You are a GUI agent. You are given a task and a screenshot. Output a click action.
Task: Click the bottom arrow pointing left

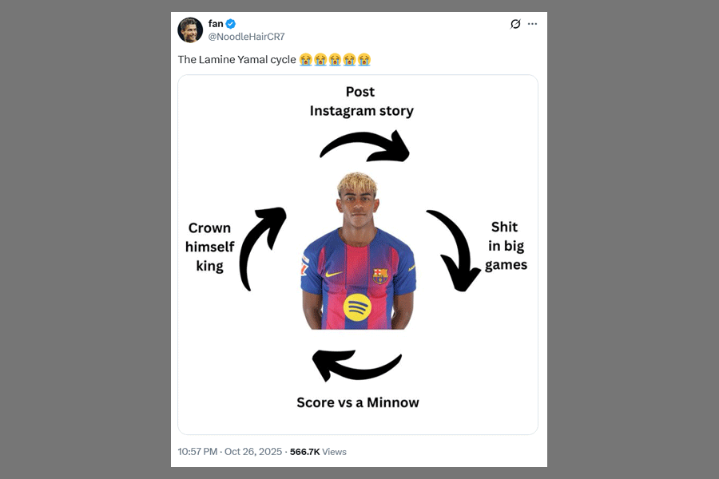[x=355, y=366]
